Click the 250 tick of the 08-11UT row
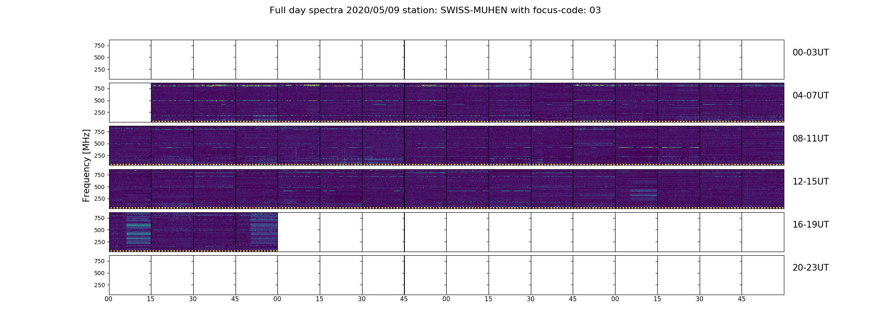This screenshot has height=331, width=871. point(100,156)
